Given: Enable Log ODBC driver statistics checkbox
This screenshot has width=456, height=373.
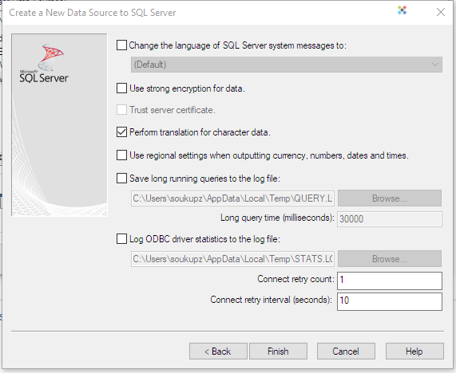Looking at the screenshot, I should [121, 239].
